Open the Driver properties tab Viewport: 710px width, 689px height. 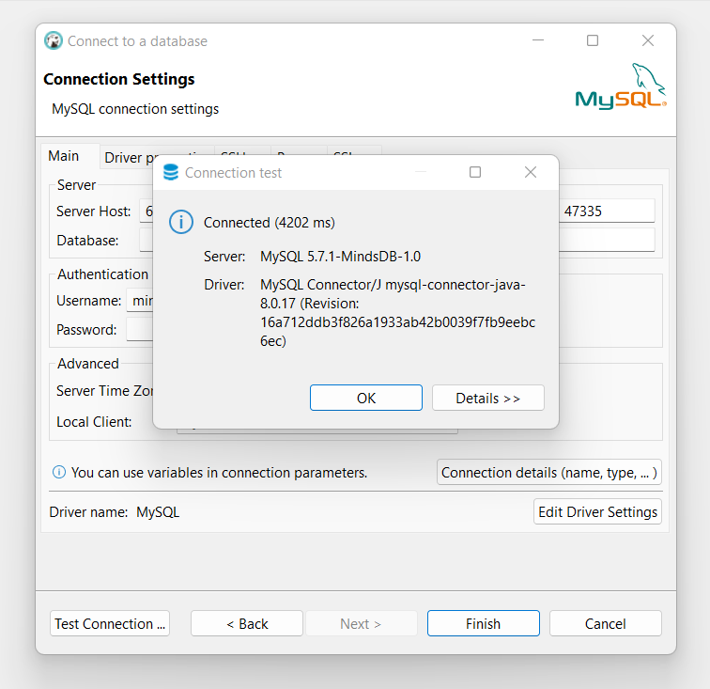[128, 158]
